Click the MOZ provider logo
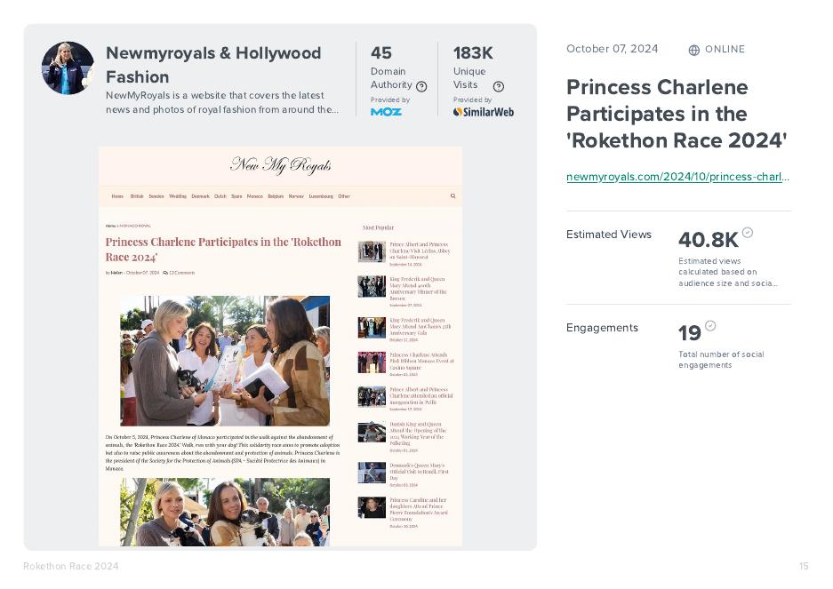The height and width of the screenshot is (589, 833). tap(386, 112)
